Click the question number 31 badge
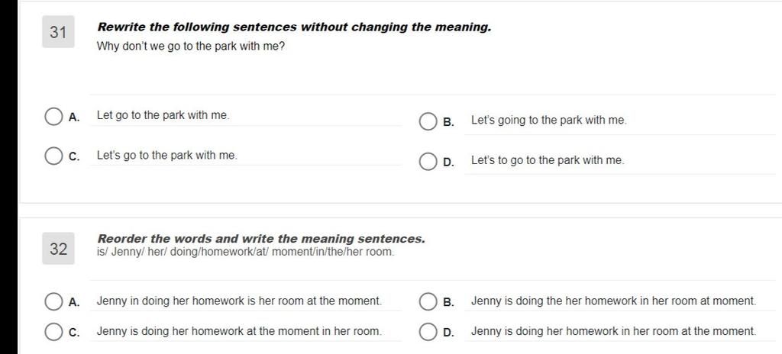The width and height of the screenshot is (782, 354). (x=58, y=33)
